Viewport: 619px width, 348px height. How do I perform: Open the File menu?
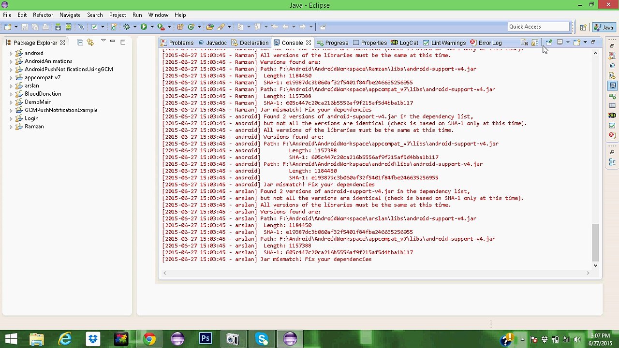[x=7, y=15]
